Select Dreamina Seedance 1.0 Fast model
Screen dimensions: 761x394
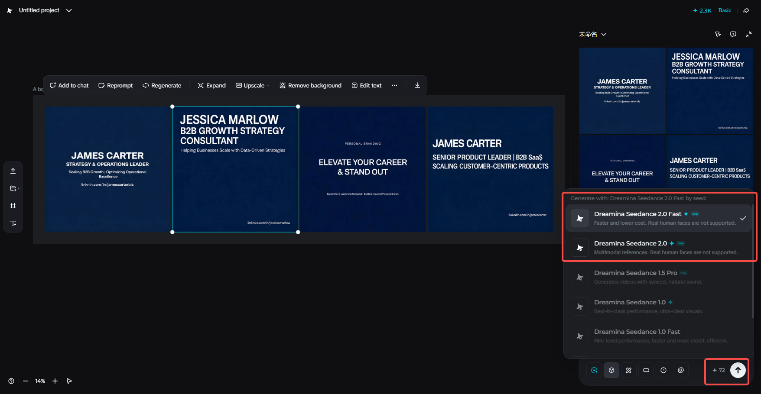(658, 336)
